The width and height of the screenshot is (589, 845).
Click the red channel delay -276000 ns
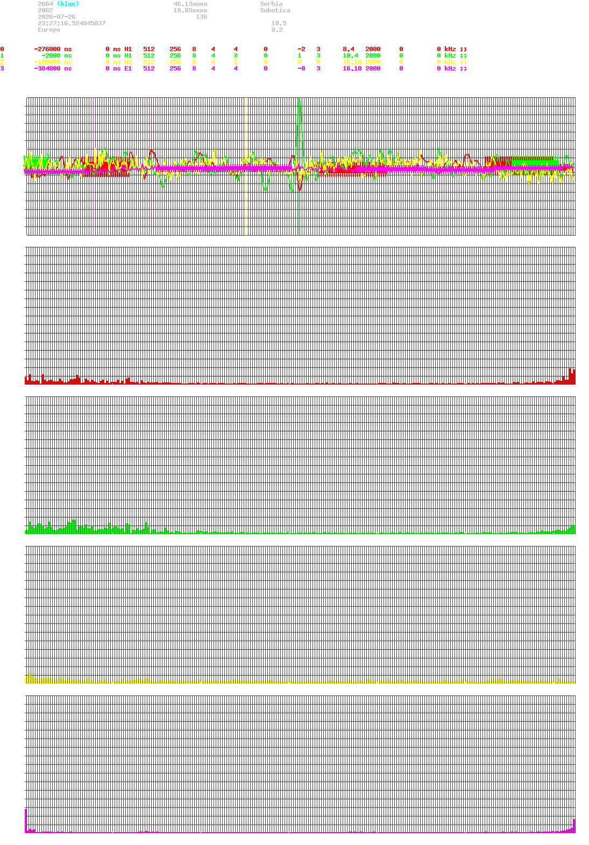tap(53, 49)
